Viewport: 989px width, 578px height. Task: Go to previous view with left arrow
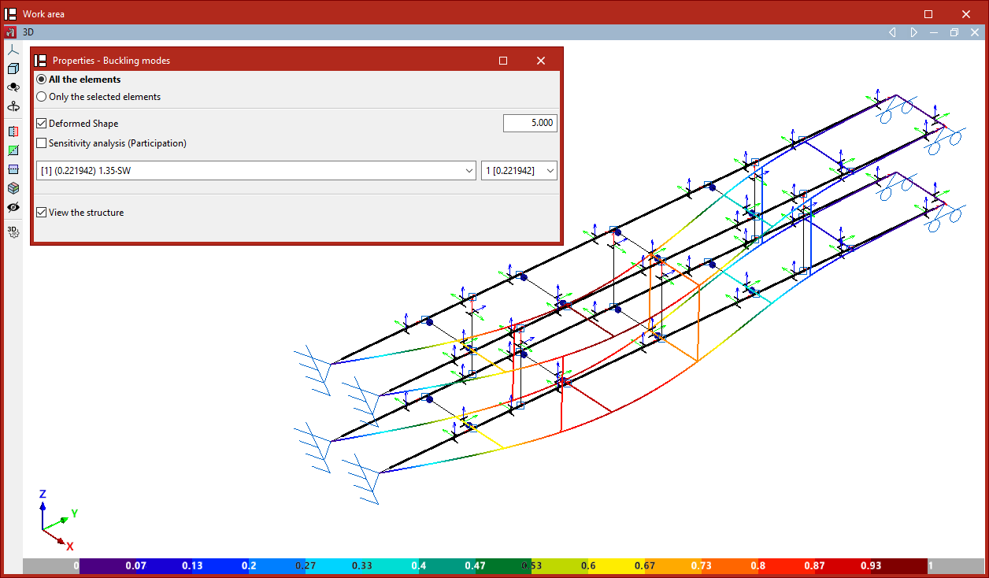(x=892, y=32)
